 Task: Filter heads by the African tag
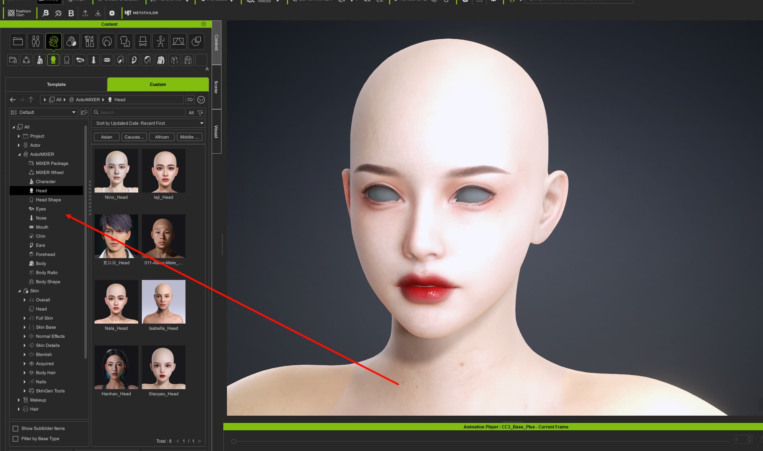click(x=162, y=137)
